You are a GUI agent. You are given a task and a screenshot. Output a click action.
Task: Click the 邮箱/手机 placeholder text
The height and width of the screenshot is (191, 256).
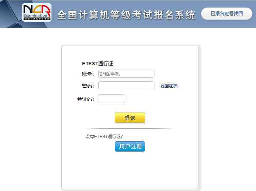(110, 74)
